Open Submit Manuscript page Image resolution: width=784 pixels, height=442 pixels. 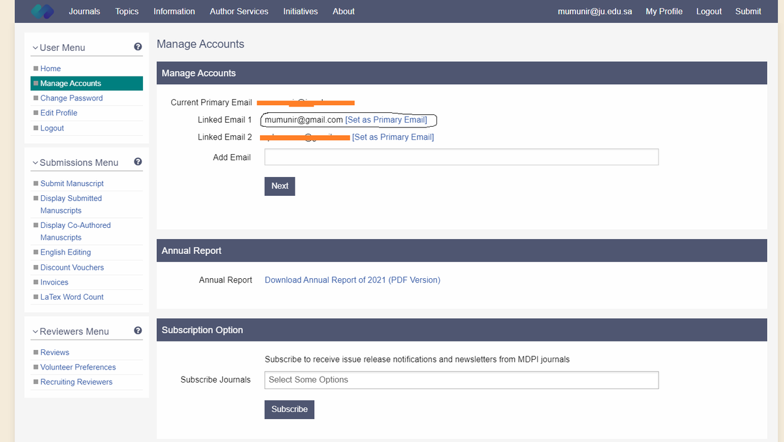coord(72,183)
